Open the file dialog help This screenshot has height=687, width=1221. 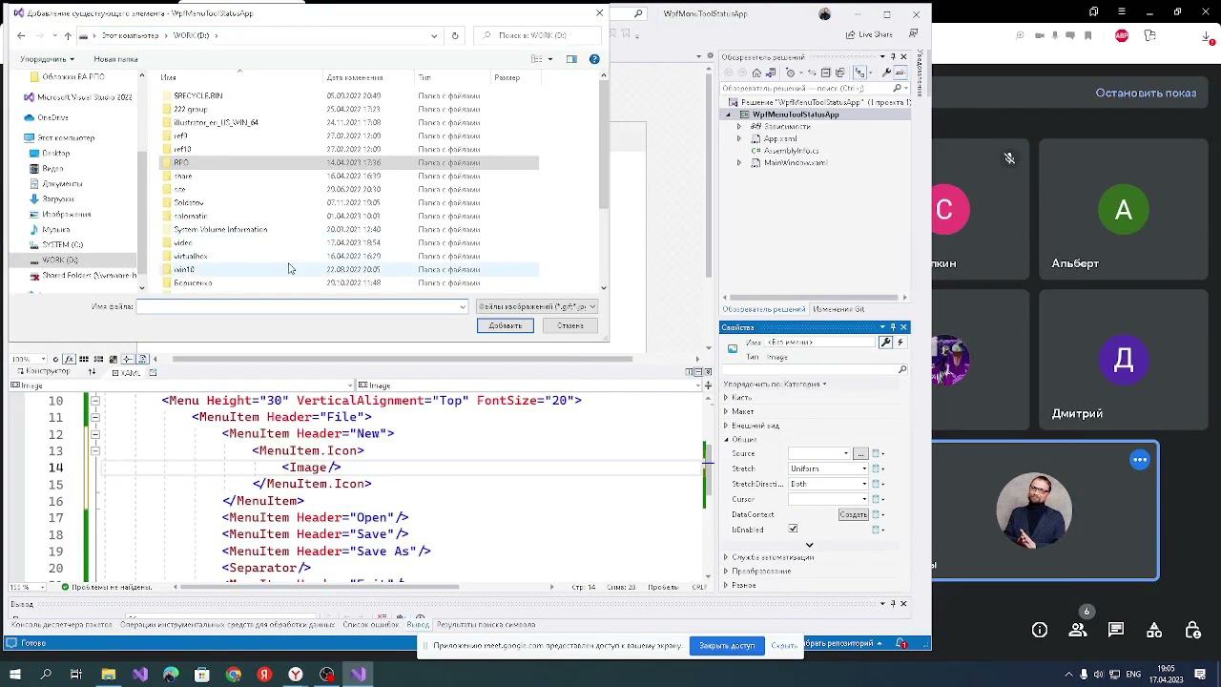tap(594, 59)
